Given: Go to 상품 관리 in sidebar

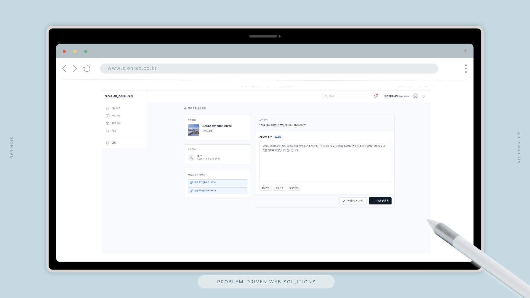Looking at the screenshot, I should pos(116,123).
